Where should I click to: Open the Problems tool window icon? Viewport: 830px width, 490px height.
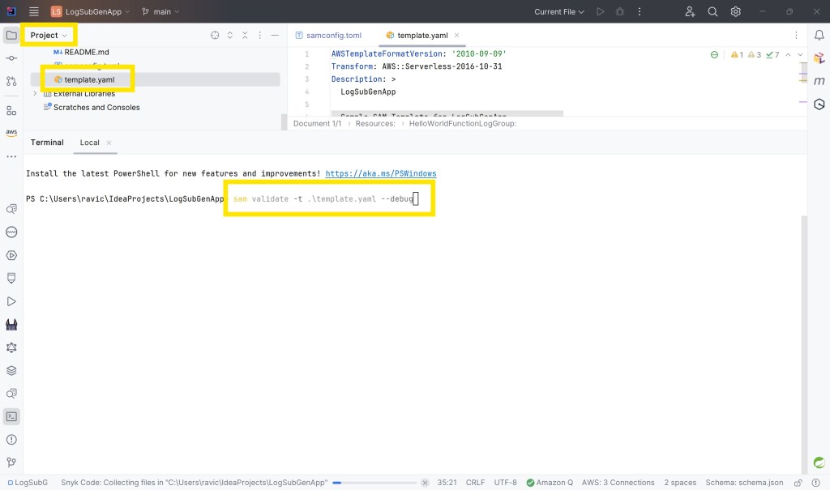coord(11,440)
